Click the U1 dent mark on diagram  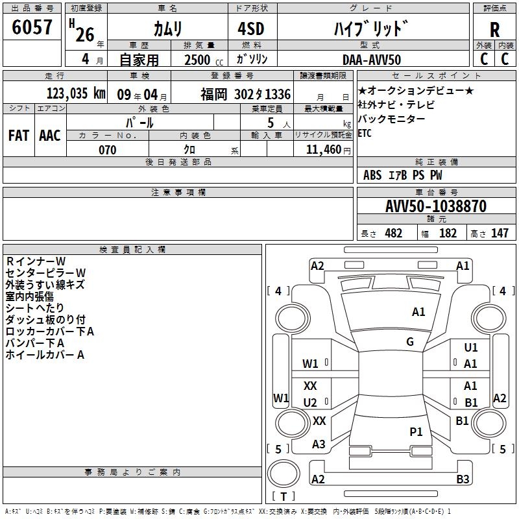click(x=470, y=348)
